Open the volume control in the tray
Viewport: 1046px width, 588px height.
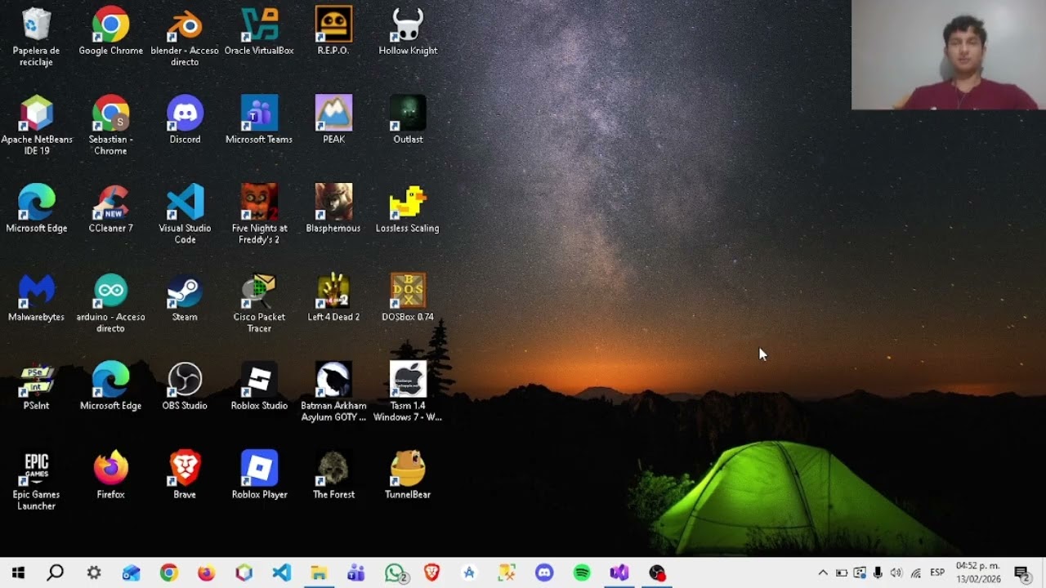(x=896, y=573)
